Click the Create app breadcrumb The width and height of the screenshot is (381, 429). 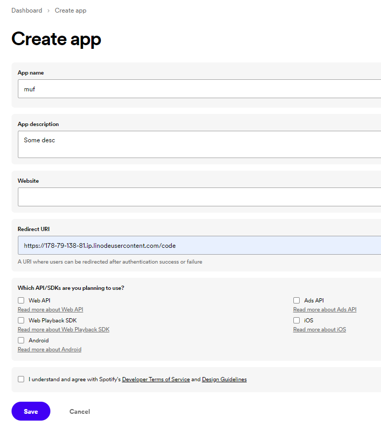coord(70,11)
